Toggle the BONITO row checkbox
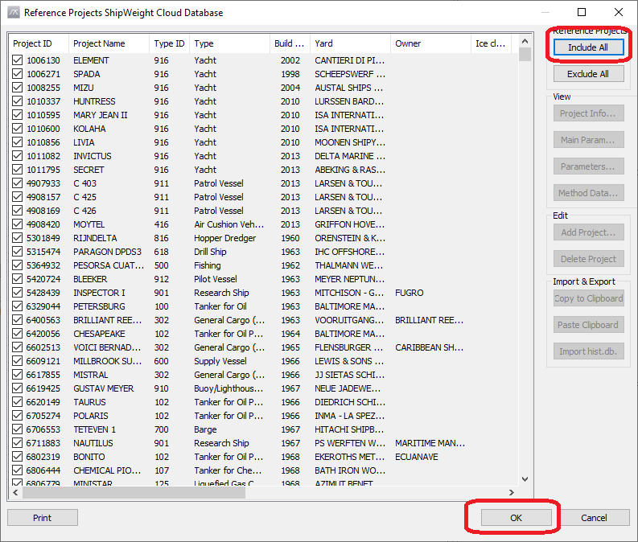 click(17, 457)
